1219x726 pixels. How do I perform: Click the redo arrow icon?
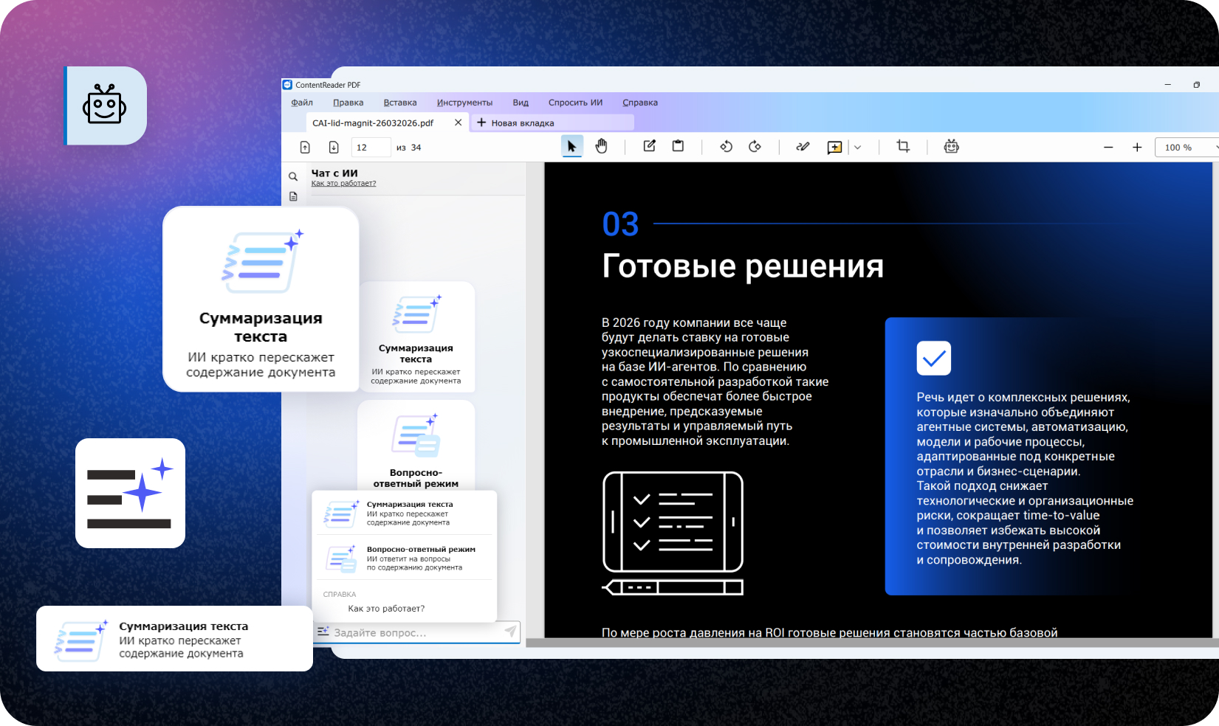(x=755, y=146)
